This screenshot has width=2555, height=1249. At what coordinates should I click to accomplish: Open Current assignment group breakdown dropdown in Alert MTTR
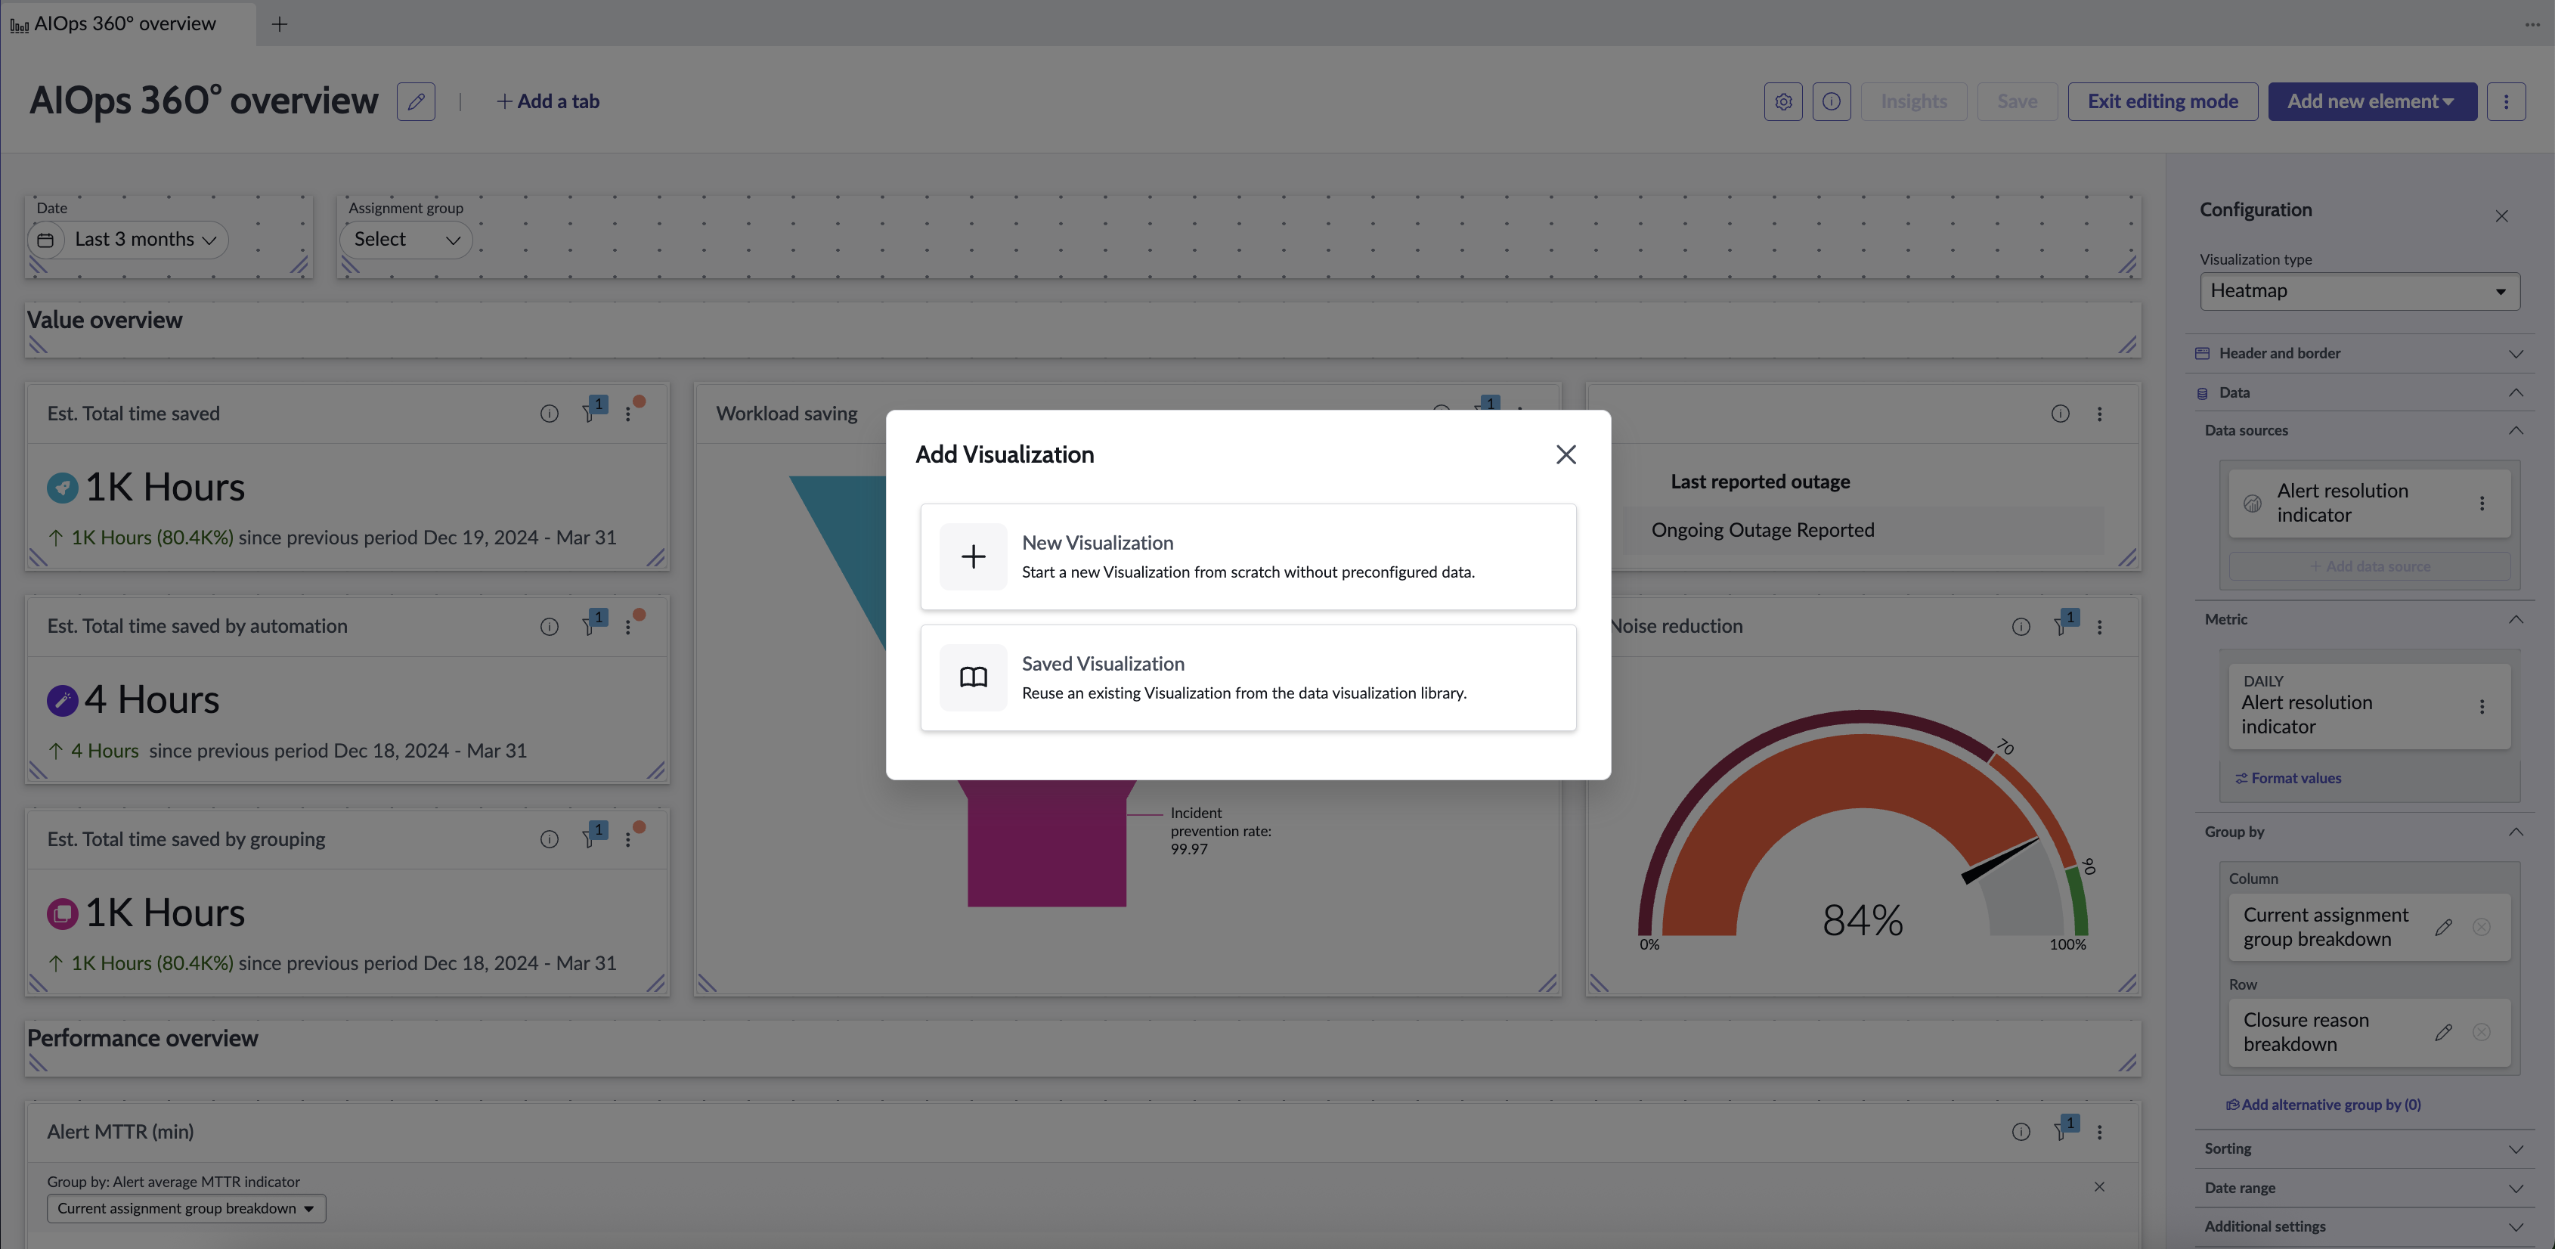(185, 1208)
